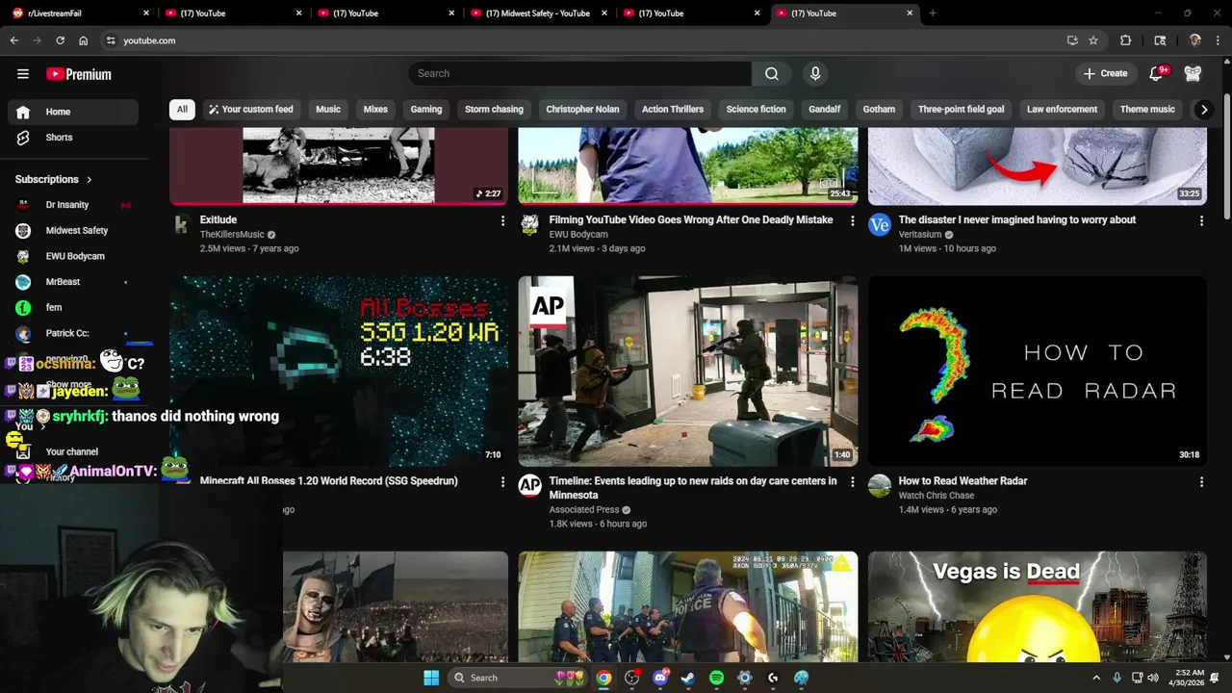The width and height of the screenshot is (1232, 693).
Task: Select the Music filter chip
Action: (x=328, y=110)
